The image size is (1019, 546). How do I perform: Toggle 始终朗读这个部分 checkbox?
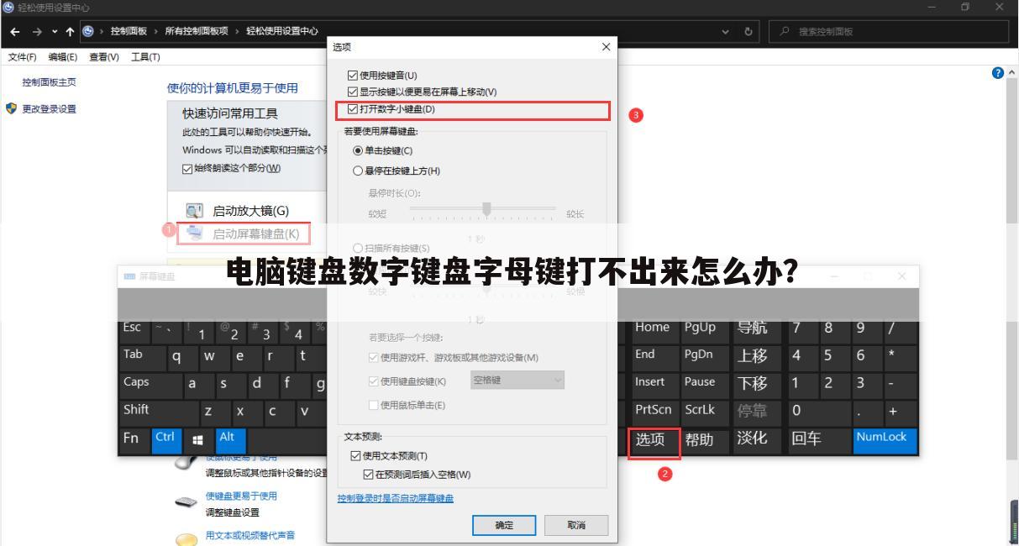click(187, 168)
